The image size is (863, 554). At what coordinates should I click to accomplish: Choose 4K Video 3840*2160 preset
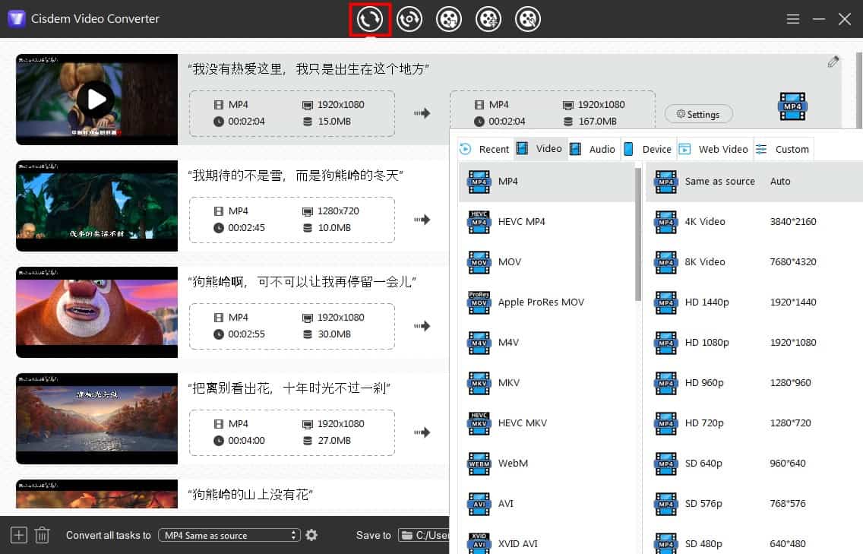click(x=754, y=222)
